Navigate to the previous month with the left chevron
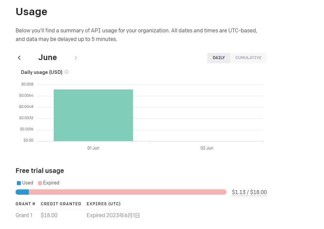 [x=19, y=57]
